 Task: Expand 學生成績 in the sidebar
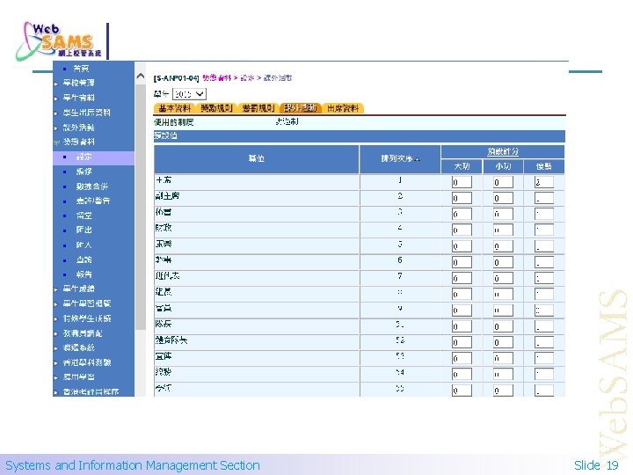(x=79, y=289)
